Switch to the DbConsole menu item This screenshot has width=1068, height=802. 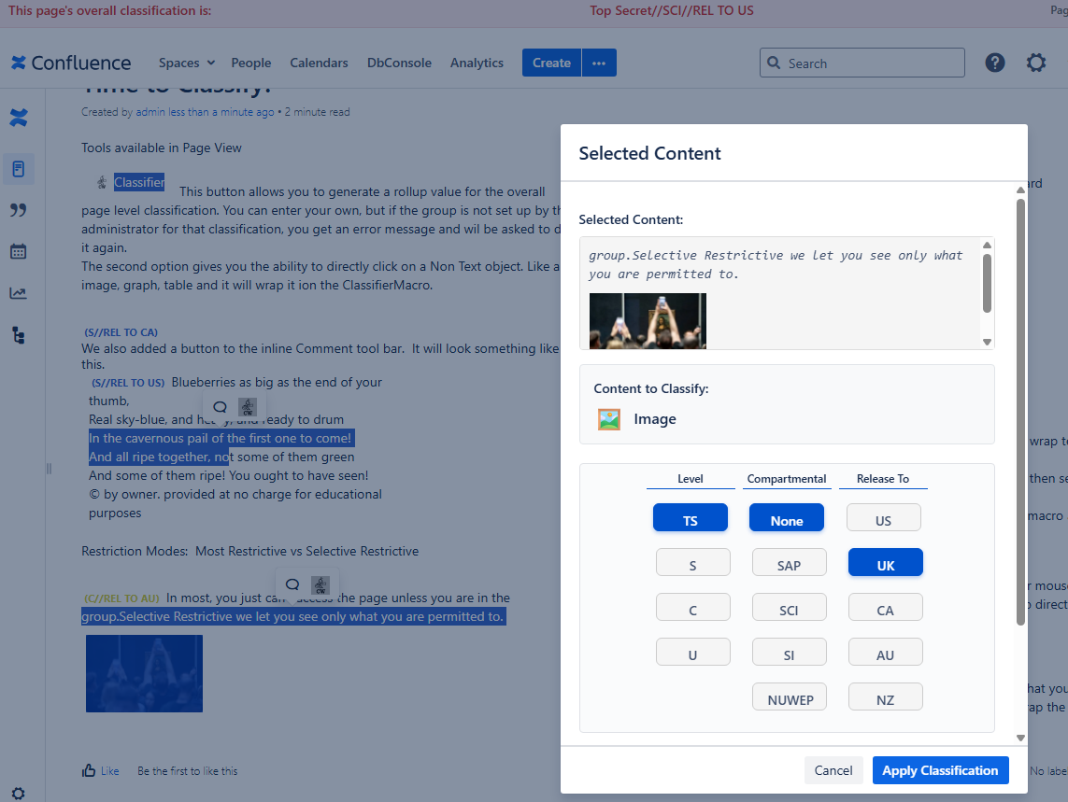pyautogui.click(x=399, y=63)
